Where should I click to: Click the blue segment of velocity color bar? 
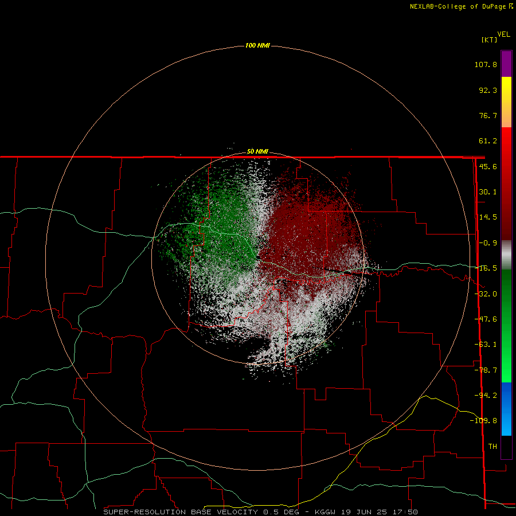(506, 409)
